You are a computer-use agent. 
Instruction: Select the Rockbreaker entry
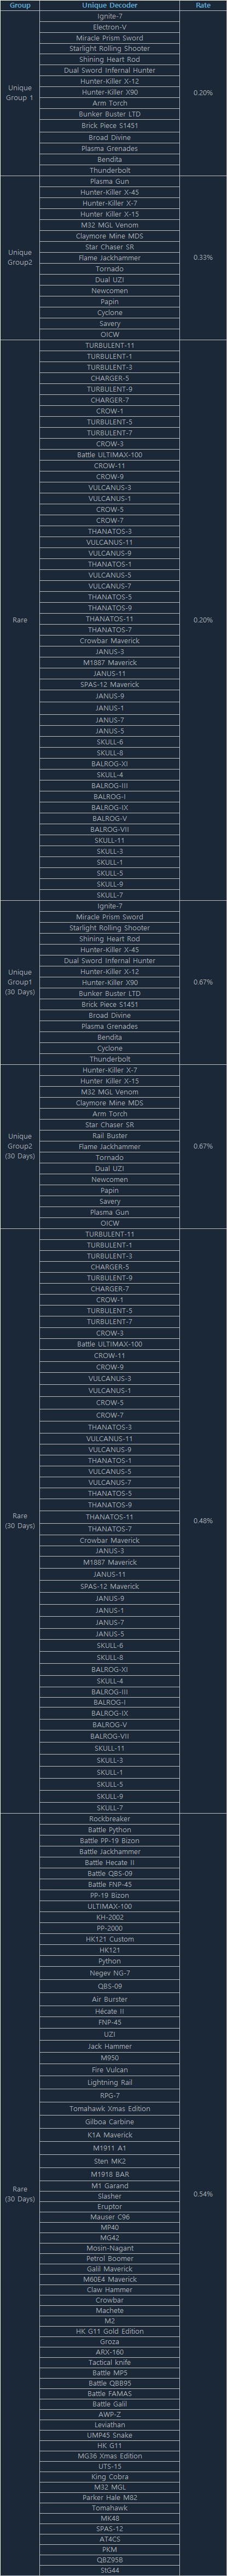pos(110,1818)
